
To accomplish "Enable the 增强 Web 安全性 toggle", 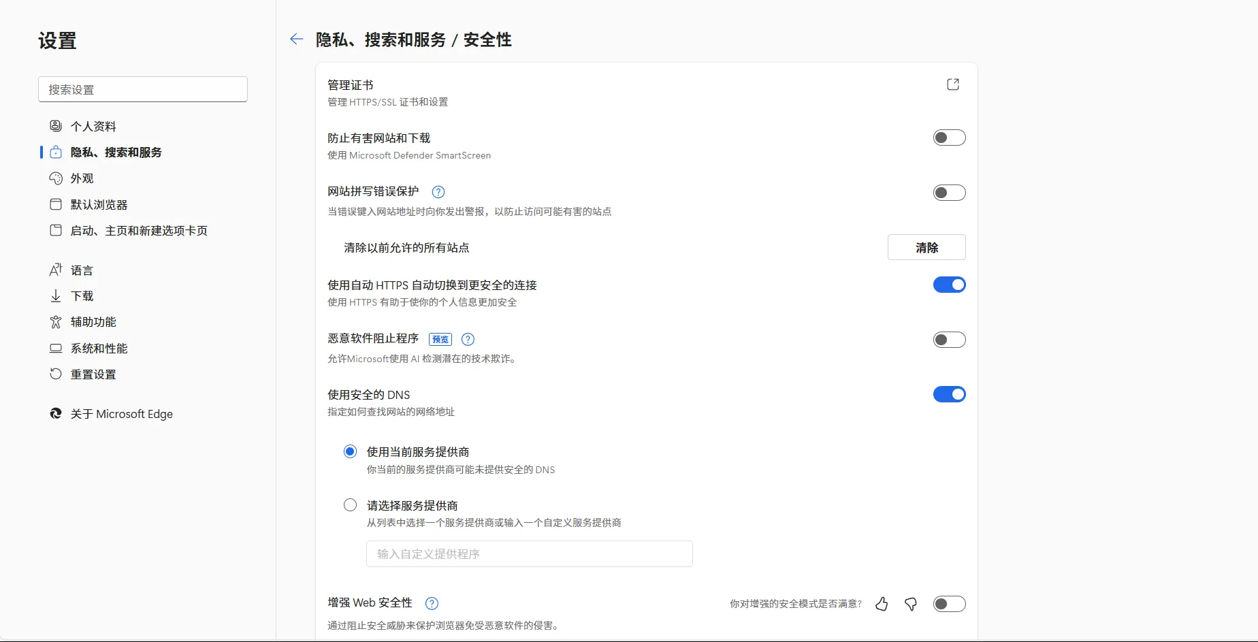I will coord(949,603).
